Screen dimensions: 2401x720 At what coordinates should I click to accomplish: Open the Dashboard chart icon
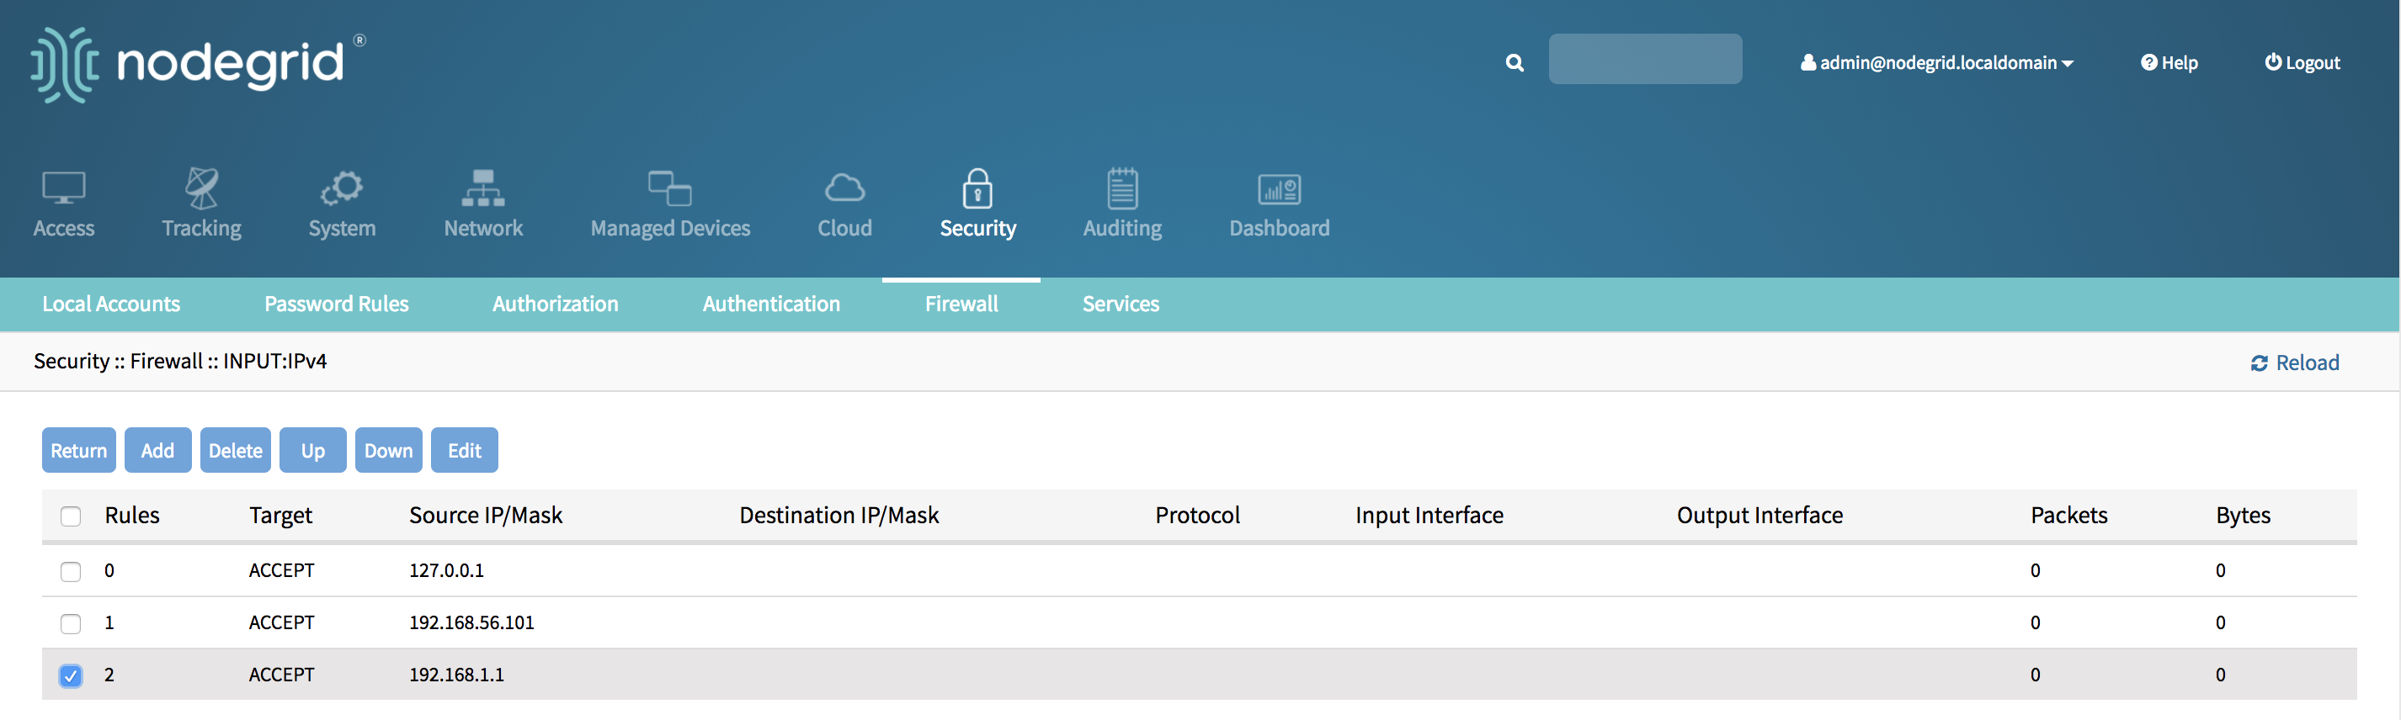[x=1279, y=190]
